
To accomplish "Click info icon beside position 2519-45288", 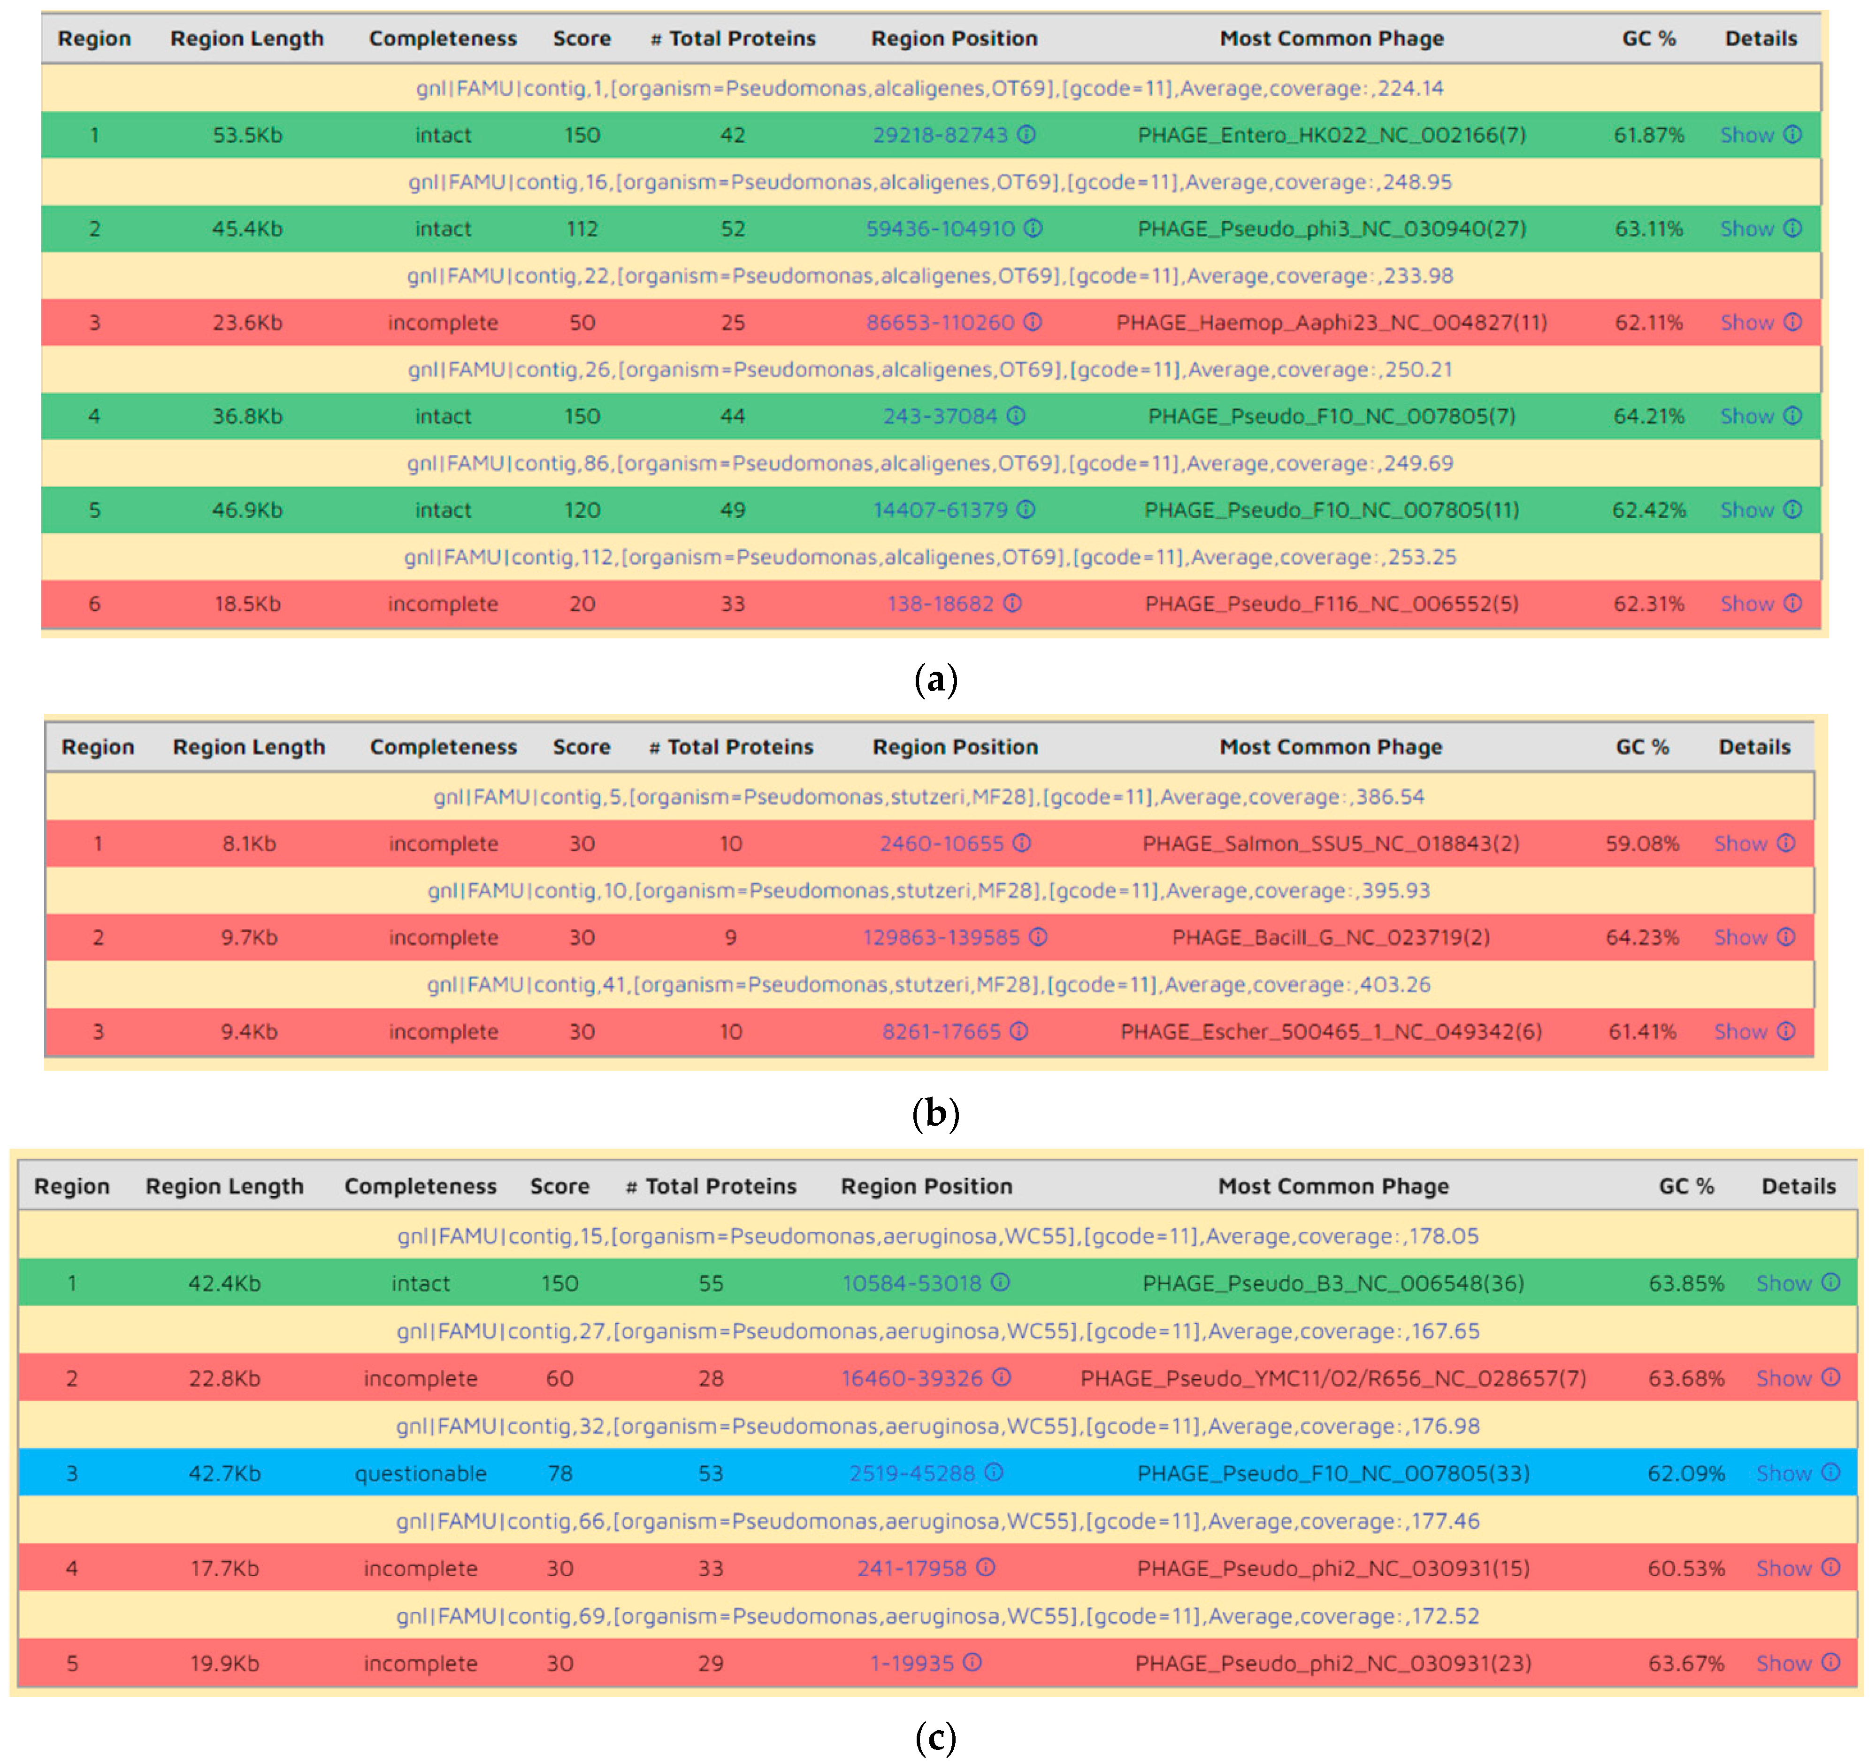I will 994,1473.
